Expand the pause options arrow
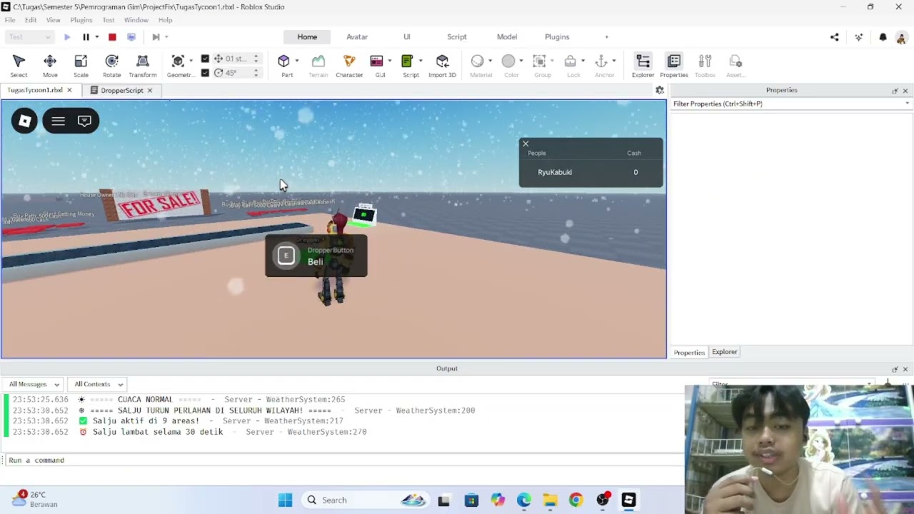 pos(97,37)
